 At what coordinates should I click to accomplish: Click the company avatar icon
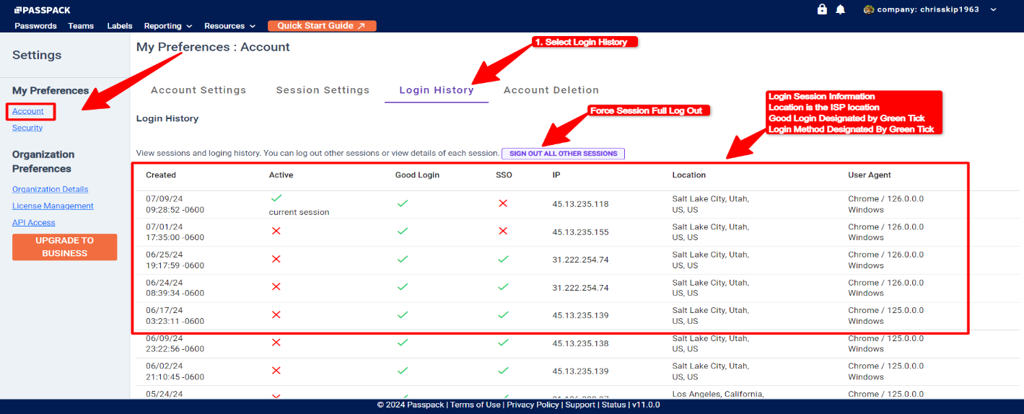869,9
